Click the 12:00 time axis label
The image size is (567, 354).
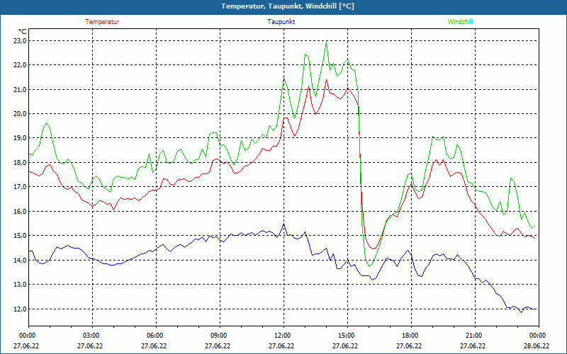283,336
